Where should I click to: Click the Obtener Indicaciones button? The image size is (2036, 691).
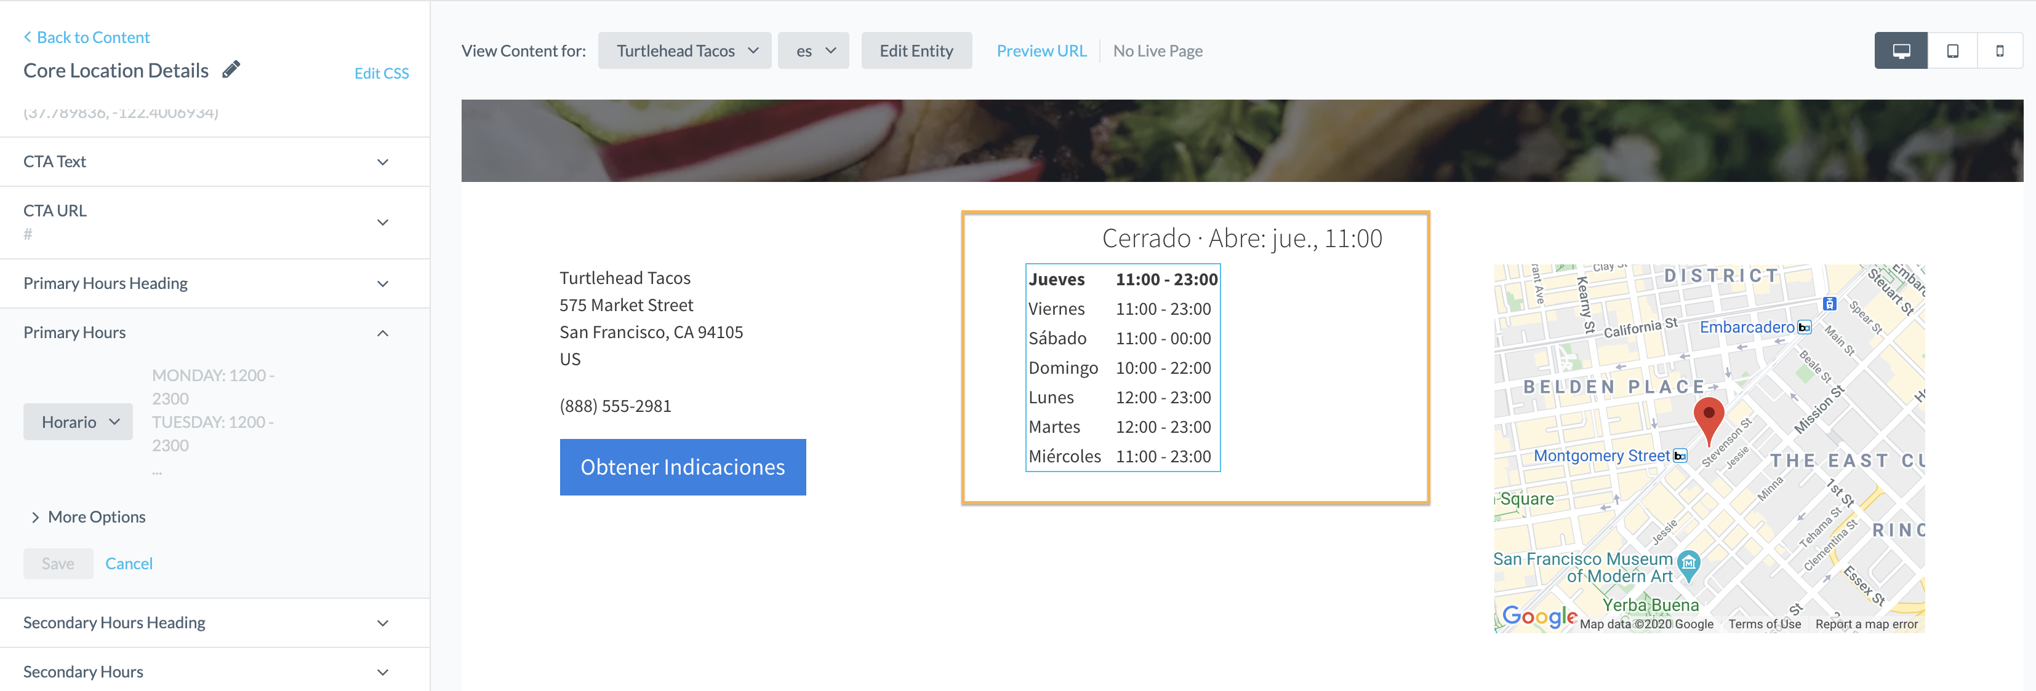683,467
